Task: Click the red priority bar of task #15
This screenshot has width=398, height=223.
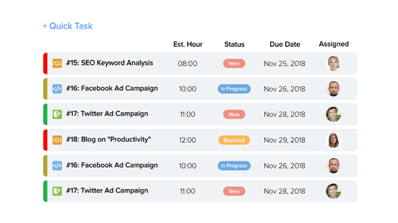Action: click(45, 63)
